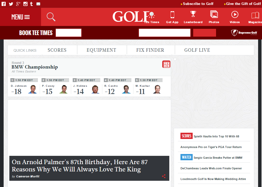Read Anonymous Pro on Tiger's return
Image resolution: width=262 pixels, height=187 pixels.
[211, 147]
